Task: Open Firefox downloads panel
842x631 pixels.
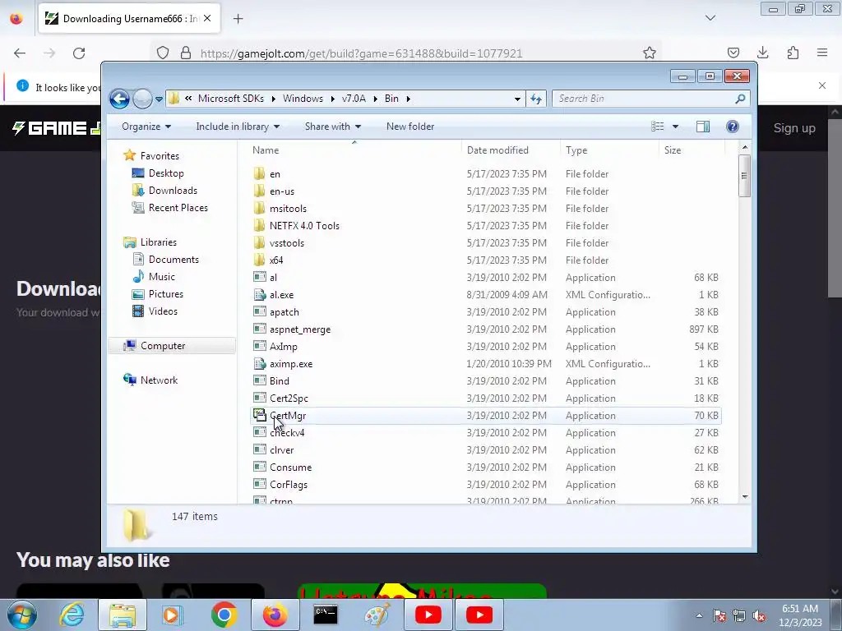Action: click(762, 53)
